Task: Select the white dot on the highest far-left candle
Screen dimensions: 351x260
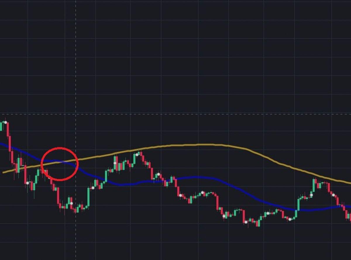Action: 5,122
